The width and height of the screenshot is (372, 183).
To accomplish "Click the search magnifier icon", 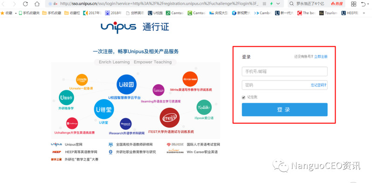I will [292, 4].
